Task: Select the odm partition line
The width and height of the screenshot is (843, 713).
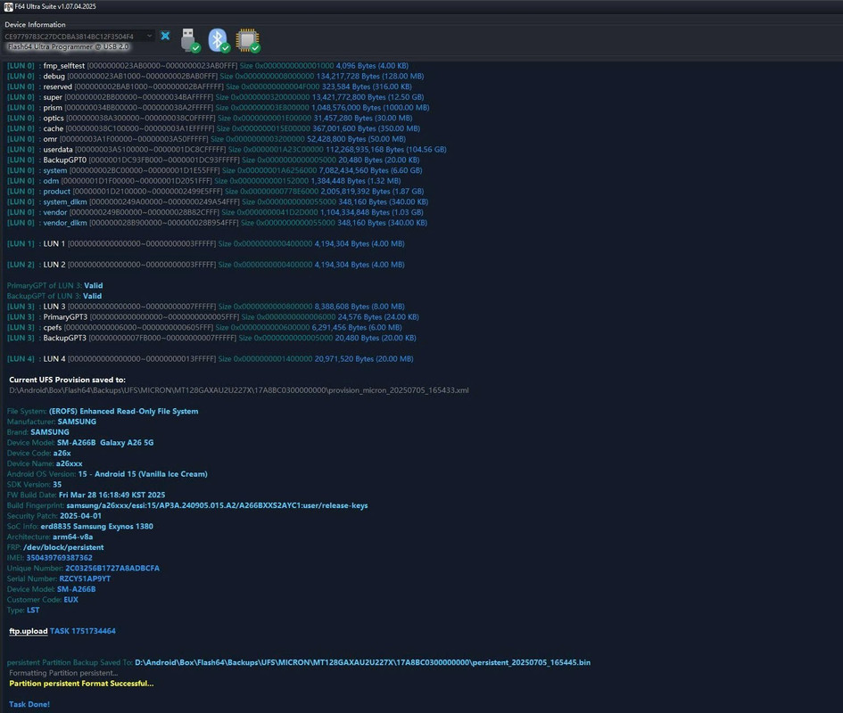Action: coord(203,181)
